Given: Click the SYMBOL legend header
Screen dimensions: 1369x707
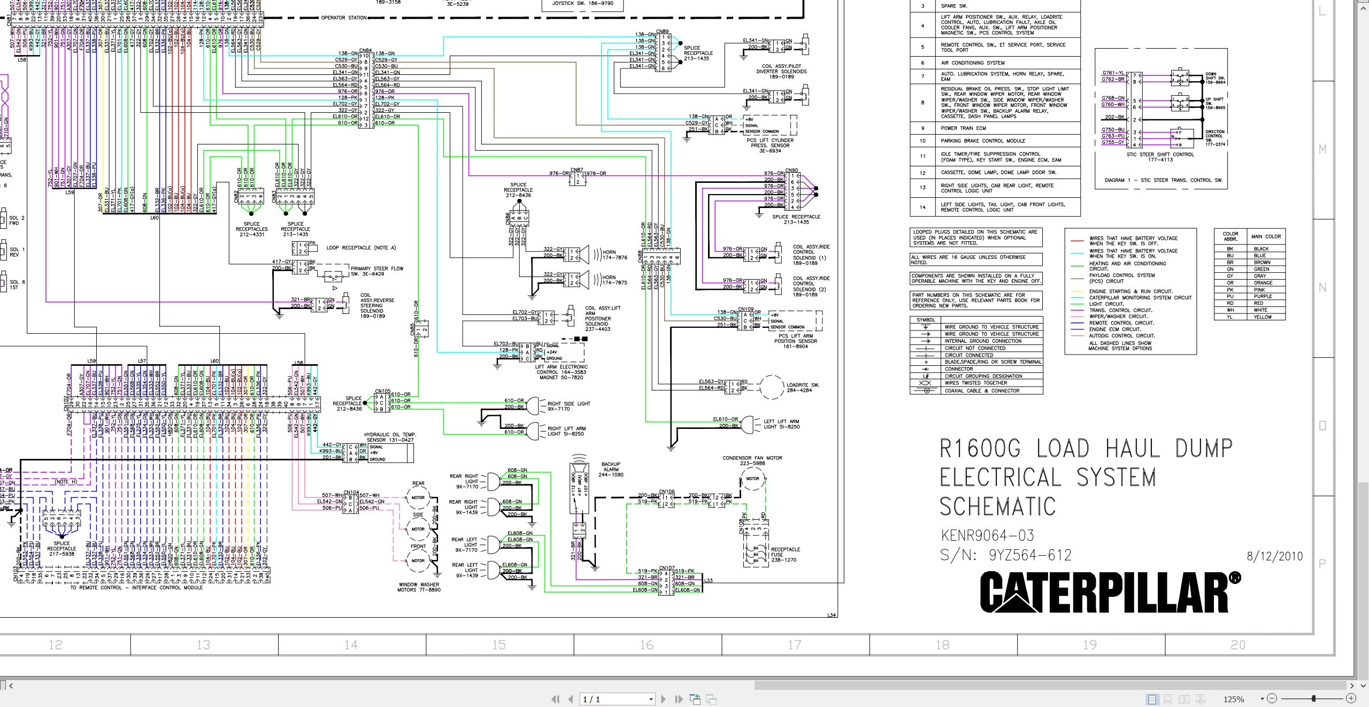Looking at the screenshot, I should click(x=926, y=320).
